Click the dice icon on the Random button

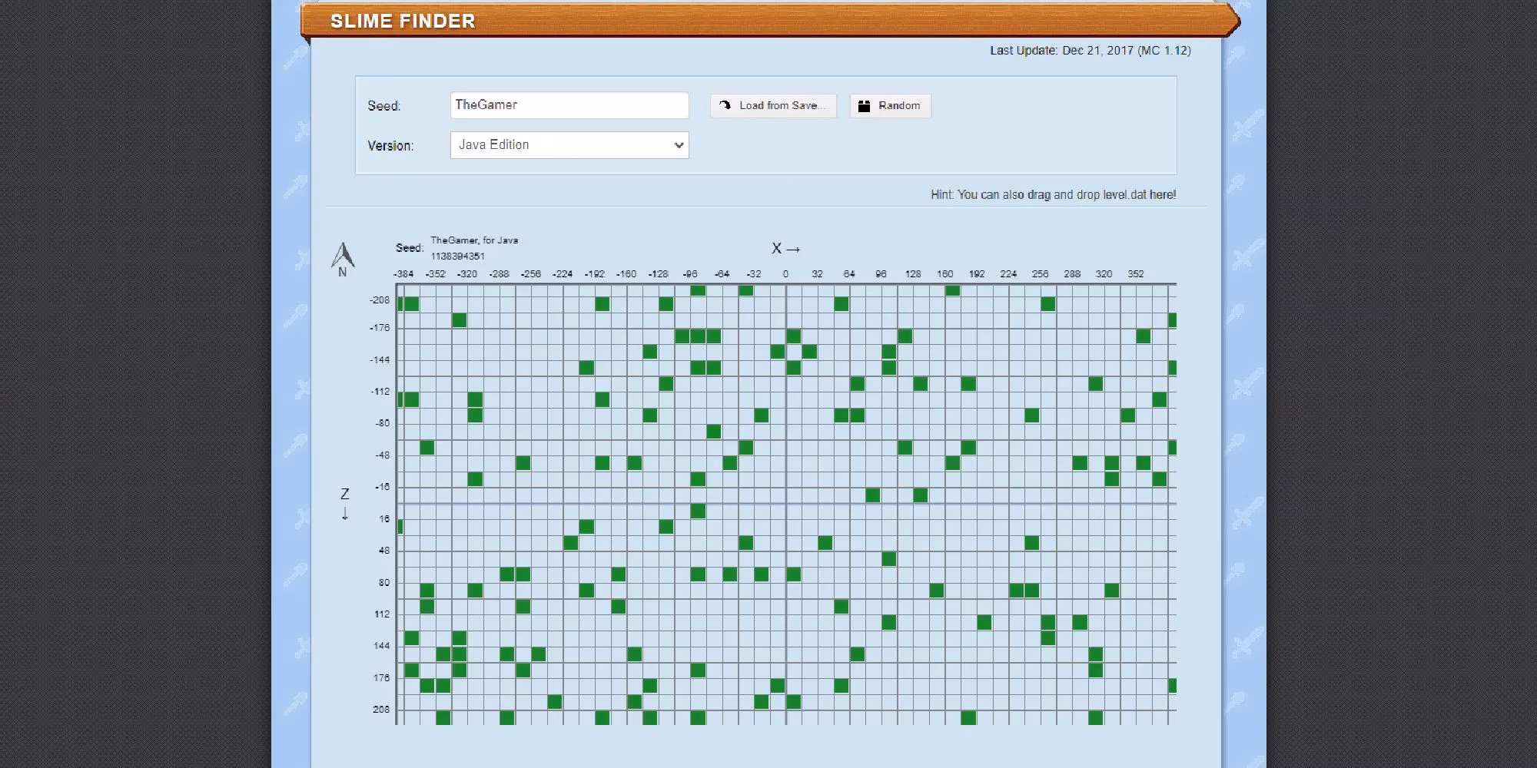tap(864, 106)
